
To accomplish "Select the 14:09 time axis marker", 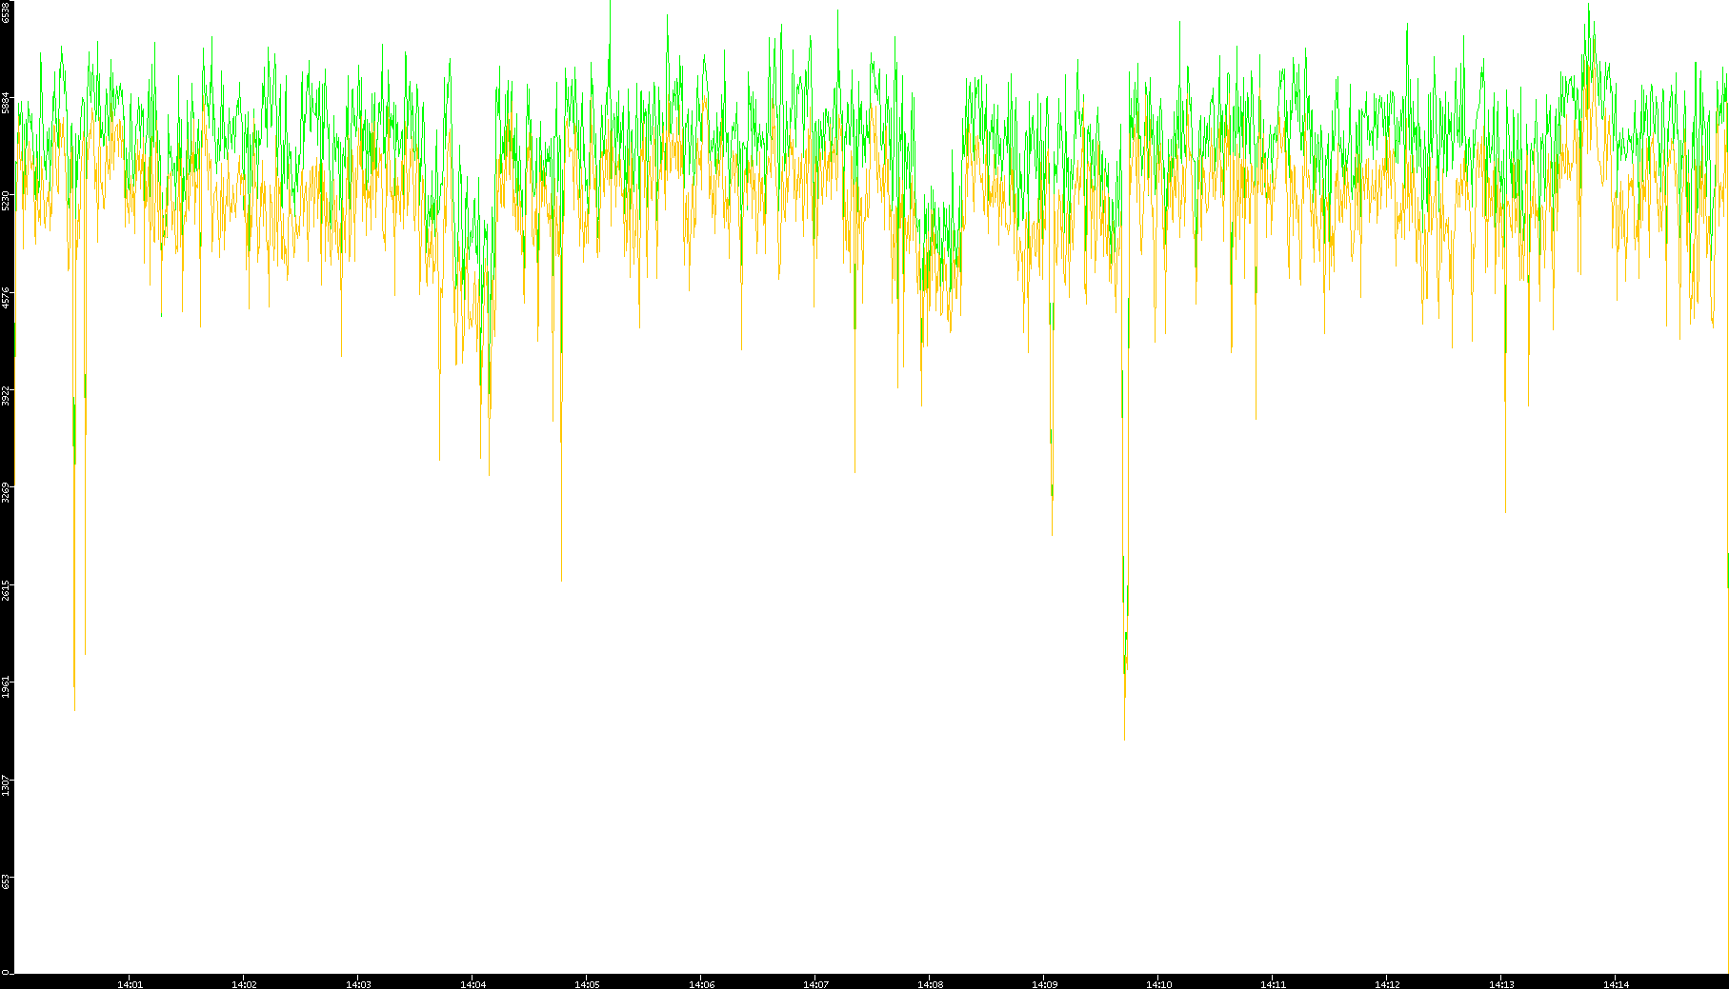I will (1044, 984).
